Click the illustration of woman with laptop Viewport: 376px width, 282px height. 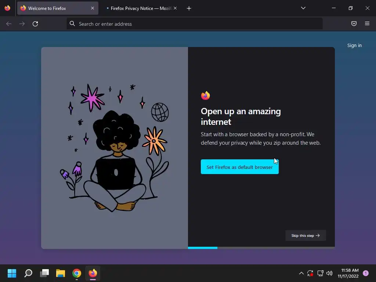(115, 148)
